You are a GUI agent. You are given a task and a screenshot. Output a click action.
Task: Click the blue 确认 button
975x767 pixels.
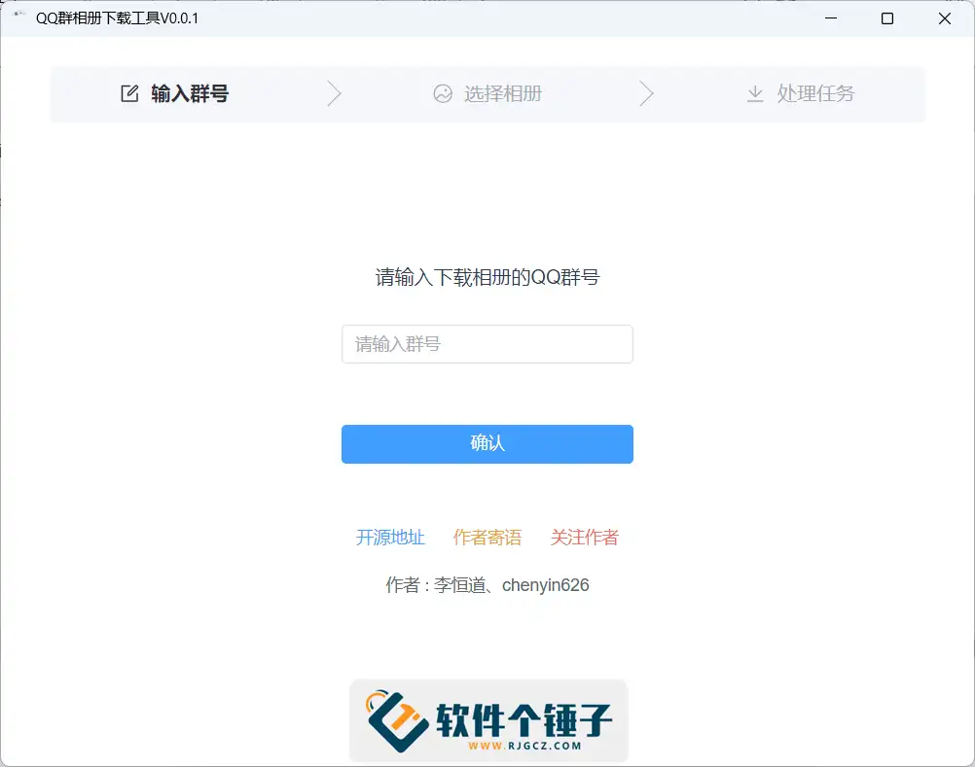[x=487, y=444]
